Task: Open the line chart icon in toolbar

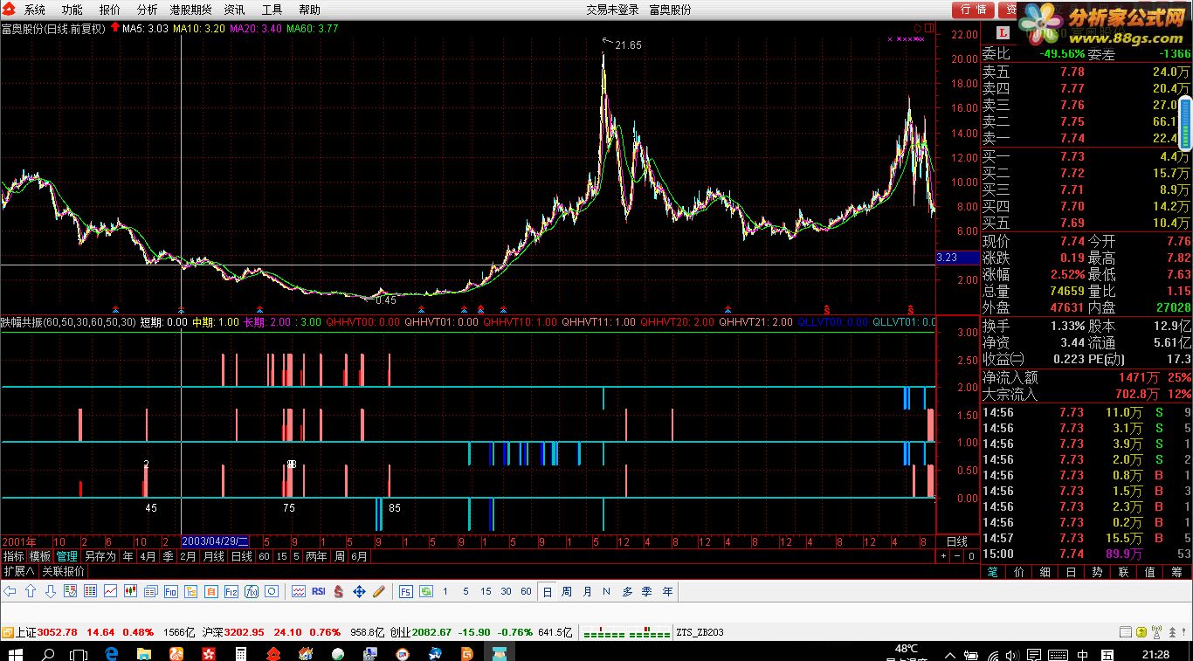Action: point(110,591)
